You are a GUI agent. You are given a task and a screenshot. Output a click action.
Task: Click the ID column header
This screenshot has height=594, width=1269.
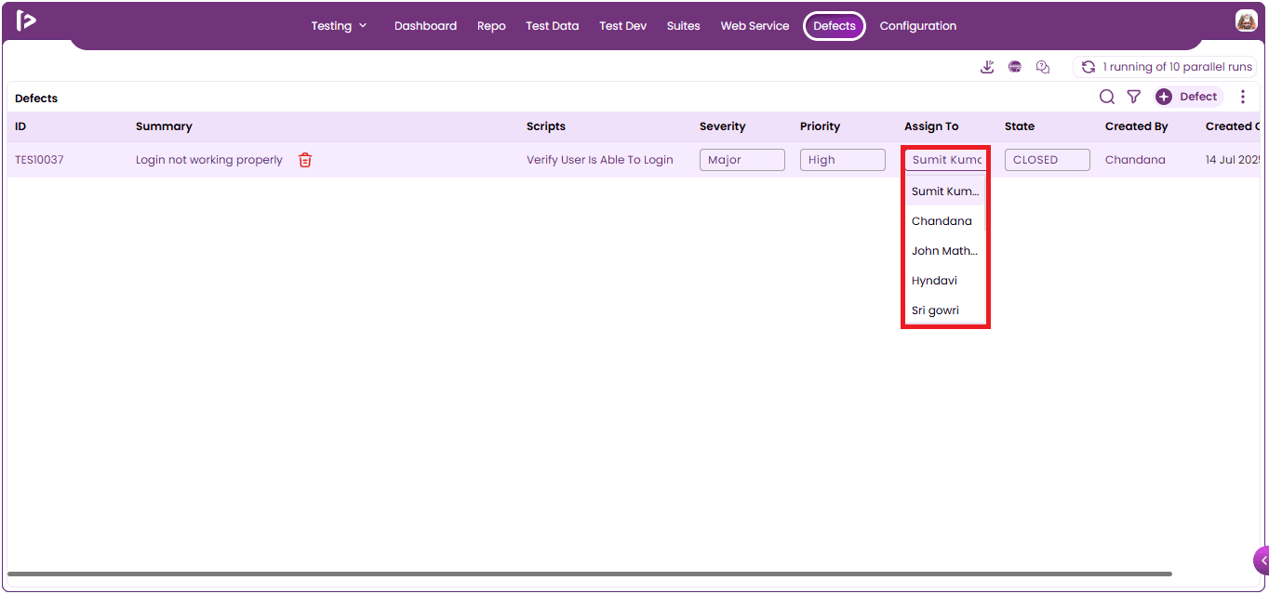click(20, 126)
